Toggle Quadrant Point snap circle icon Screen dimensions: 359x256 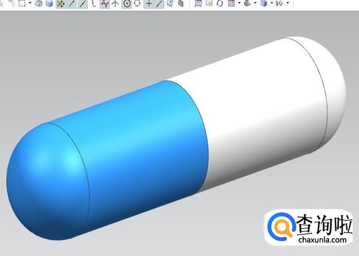(137, 4)
